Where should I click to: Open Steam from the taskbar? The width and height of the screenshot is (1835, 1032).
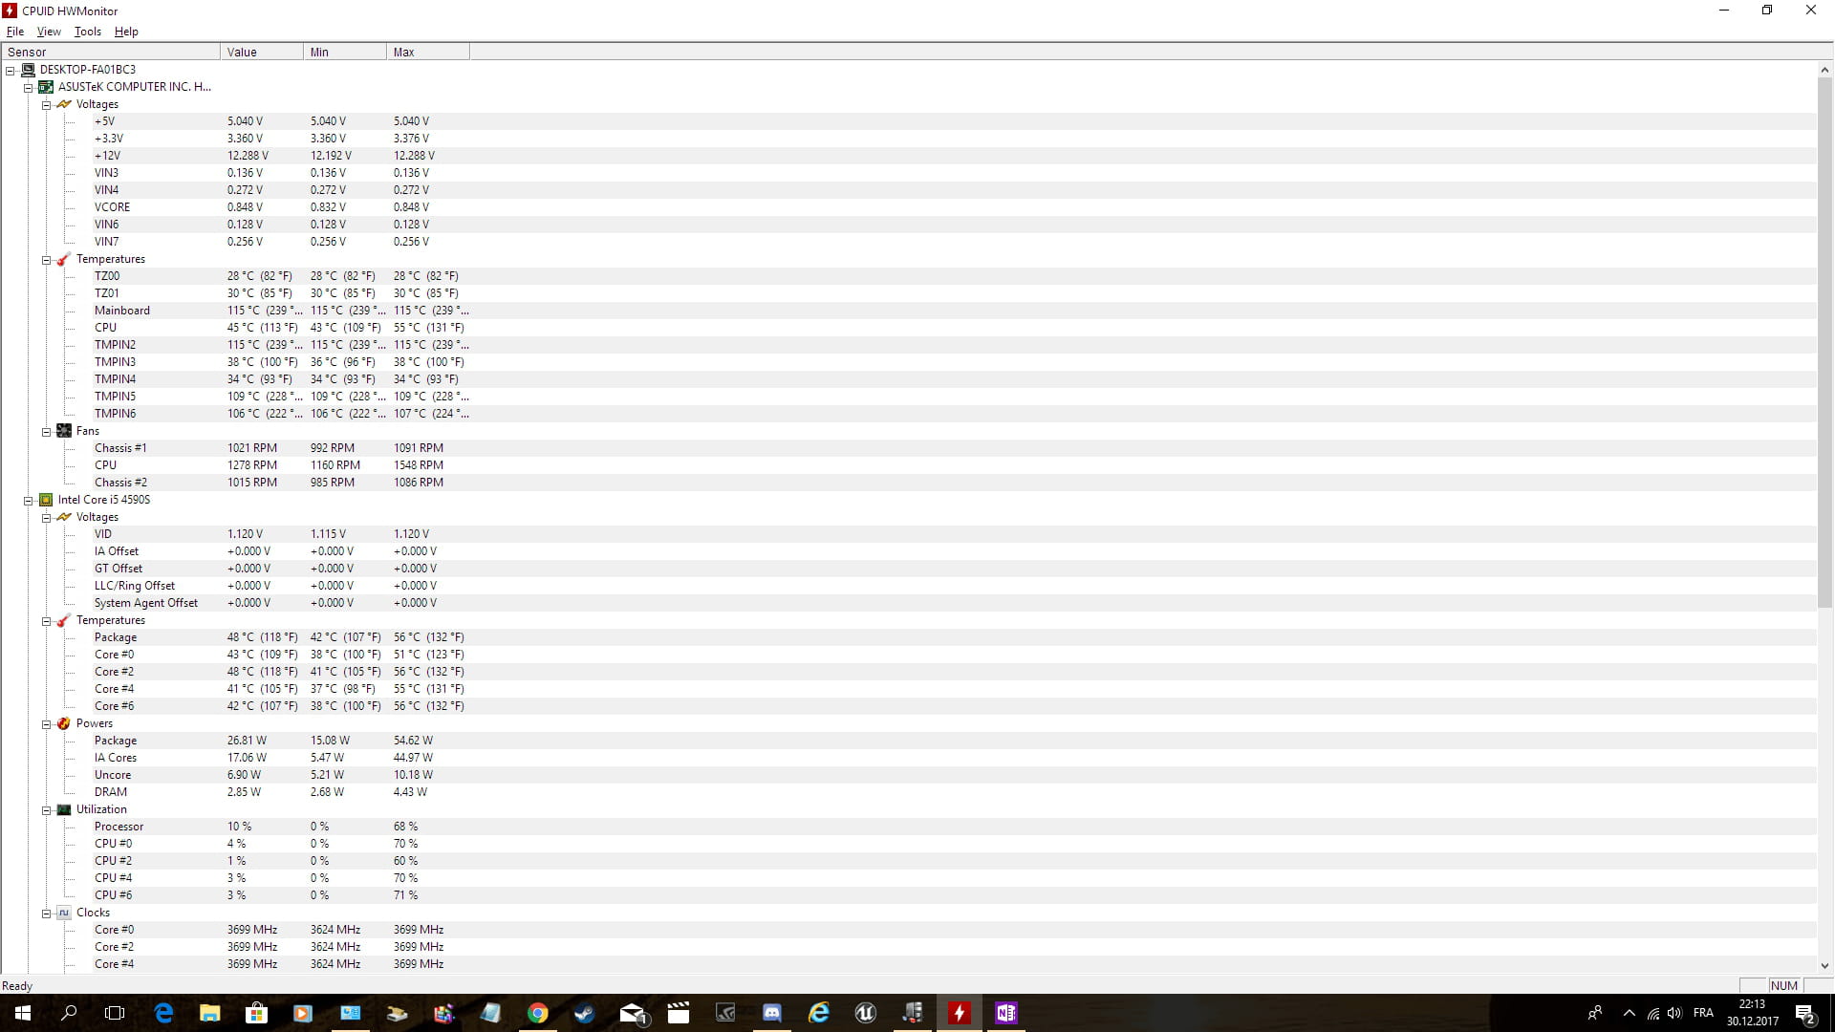tap(584, 1013)
